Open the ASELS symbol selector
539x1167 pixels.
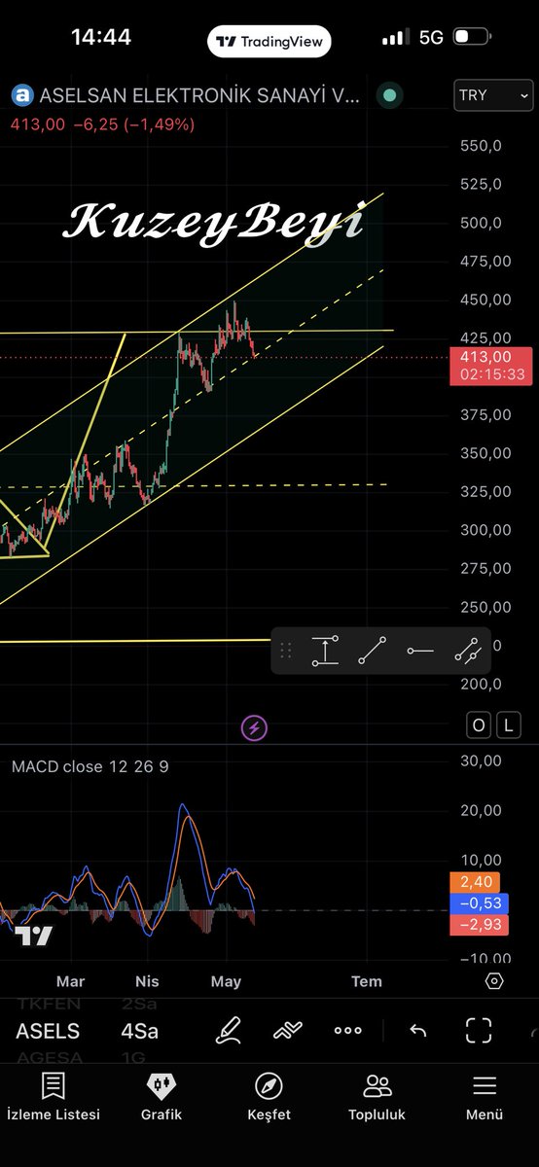coord(48,1031)
